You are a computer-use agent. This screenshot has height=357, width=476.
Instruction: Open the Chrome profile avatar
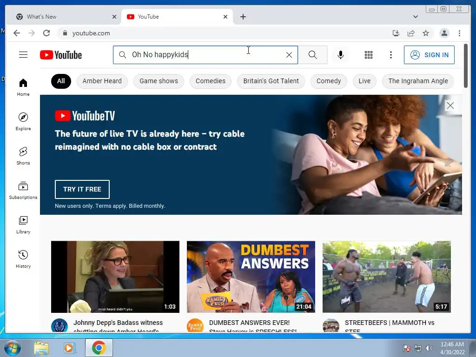click(x=444, y=33)
